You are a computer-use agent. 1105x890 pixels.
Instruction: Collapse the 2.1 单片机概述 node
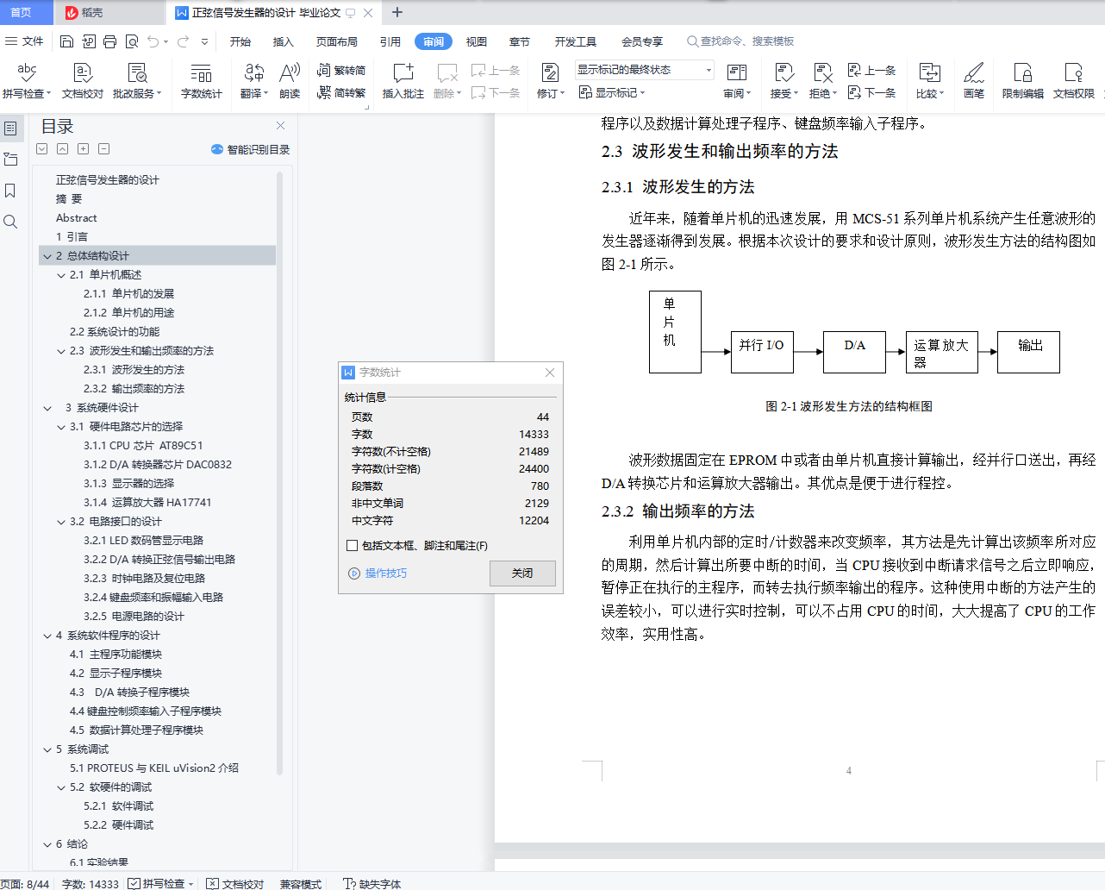[x=61, y=275]
